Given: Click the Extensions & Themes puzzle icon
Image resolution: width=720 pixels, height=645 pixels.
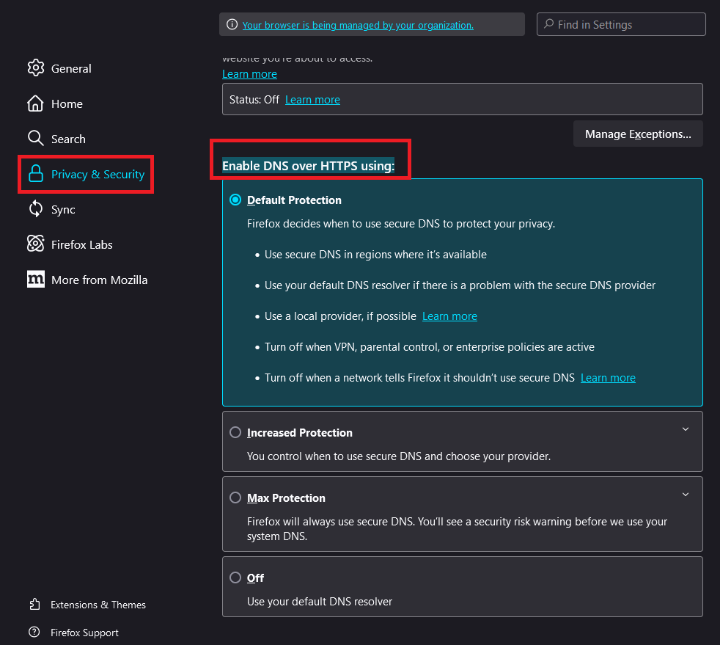Looking at the screenshot, I should (34, 604).
